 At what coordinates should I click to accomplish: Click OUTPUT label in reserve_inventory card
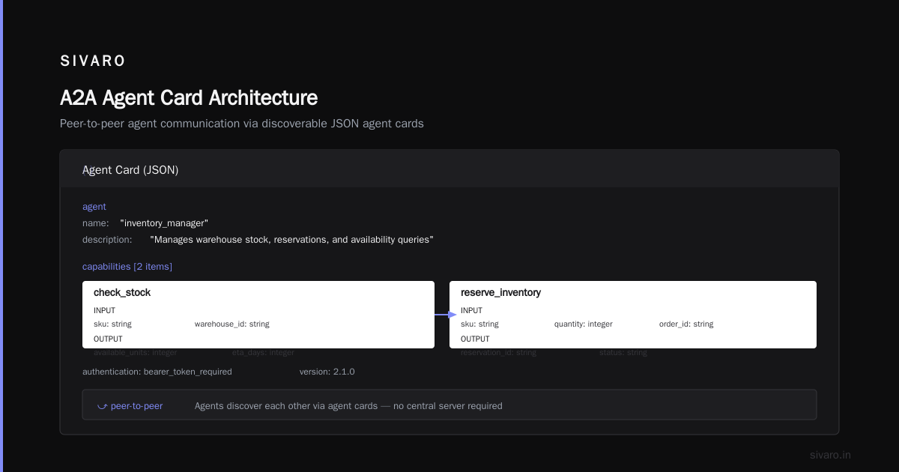tap(475, 339)
